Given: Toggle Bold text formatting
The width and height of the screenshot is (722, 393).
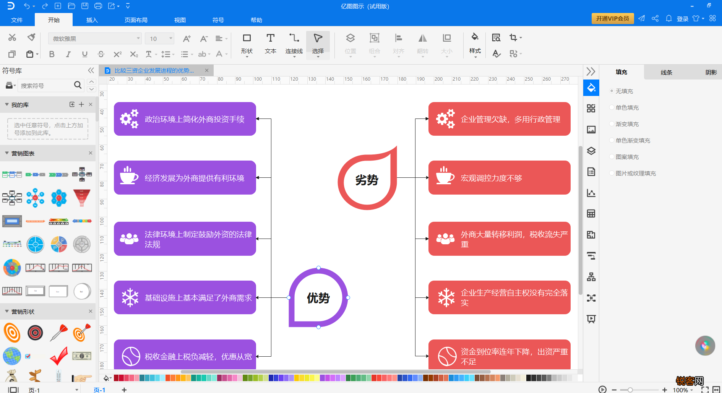Looking at the screenshot, I should (x=52, y=54).
